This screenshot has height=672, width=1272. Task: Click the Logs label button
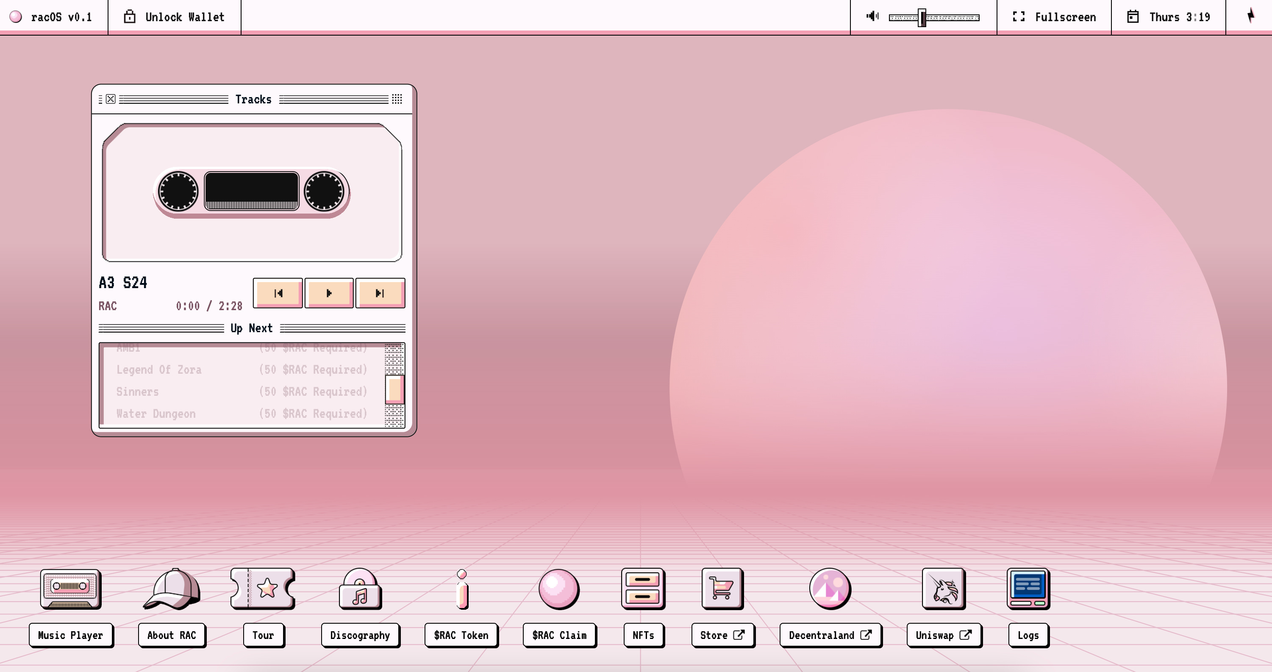coord(1028,635)
